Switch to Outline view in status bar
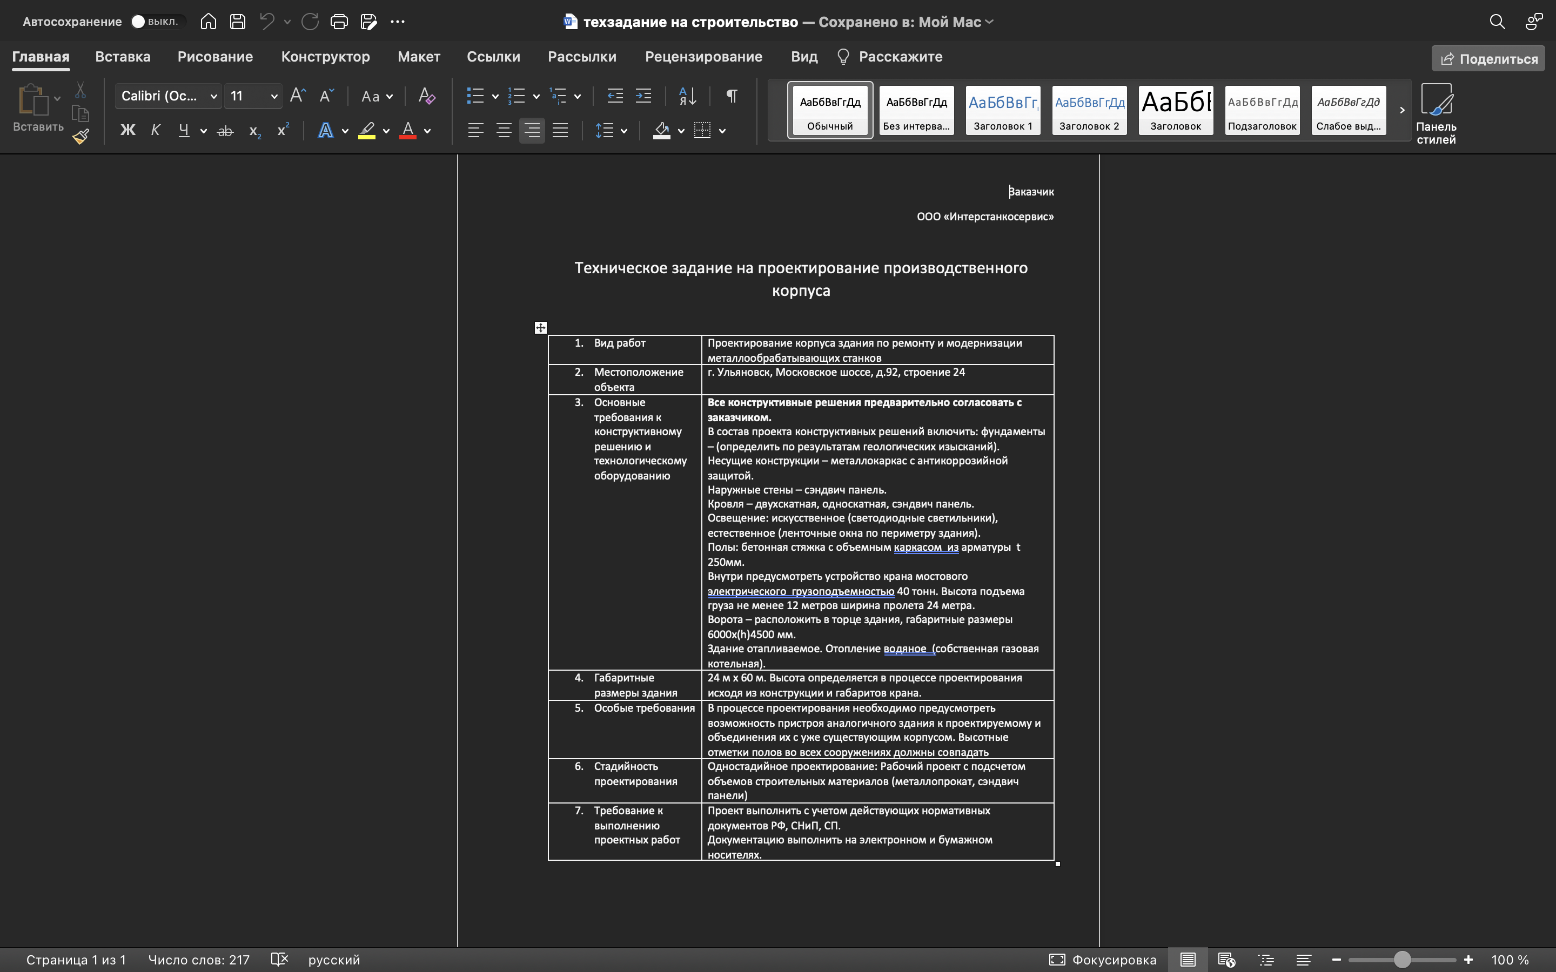The height and width of the screenshot is (972, 1556). 1265,959
